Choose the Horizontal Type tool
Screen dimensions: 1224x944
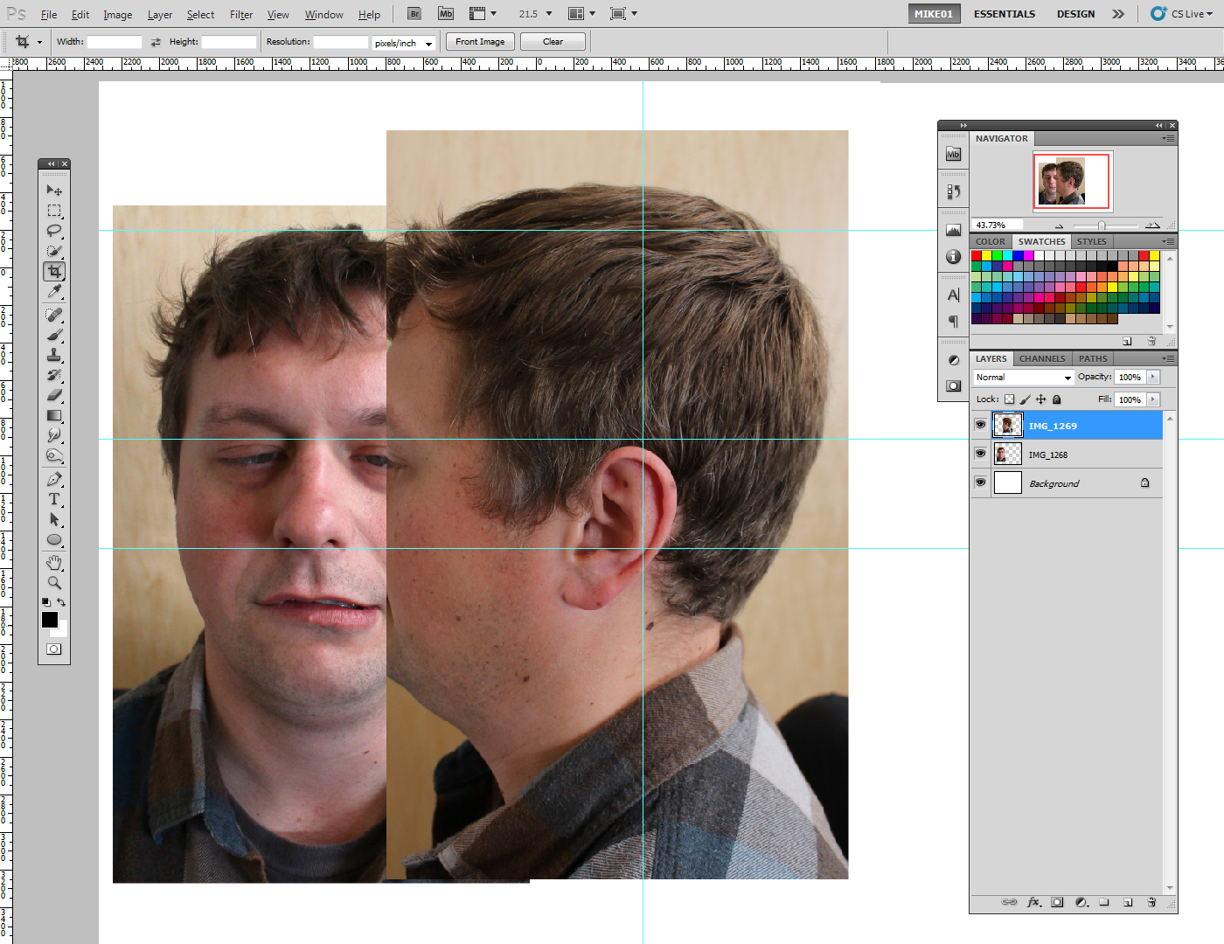click(x=54, y=499)
